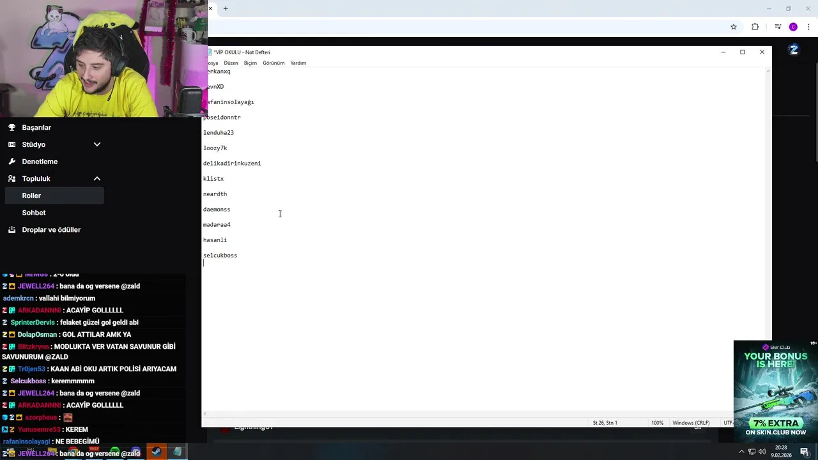Expand the Stüdyo section chevron
818x460 pixels.
tap(97, 144)
